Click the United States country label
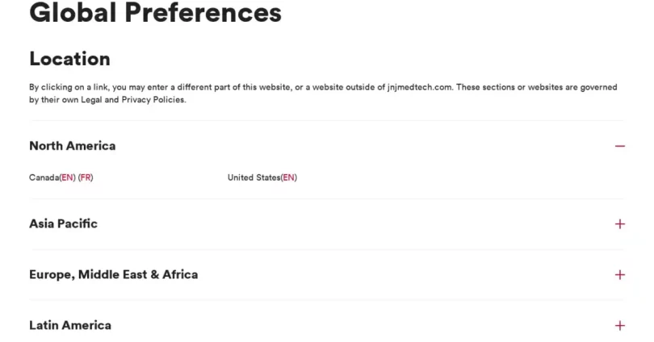Screen dimensions: 654x342 coord(254,177)
